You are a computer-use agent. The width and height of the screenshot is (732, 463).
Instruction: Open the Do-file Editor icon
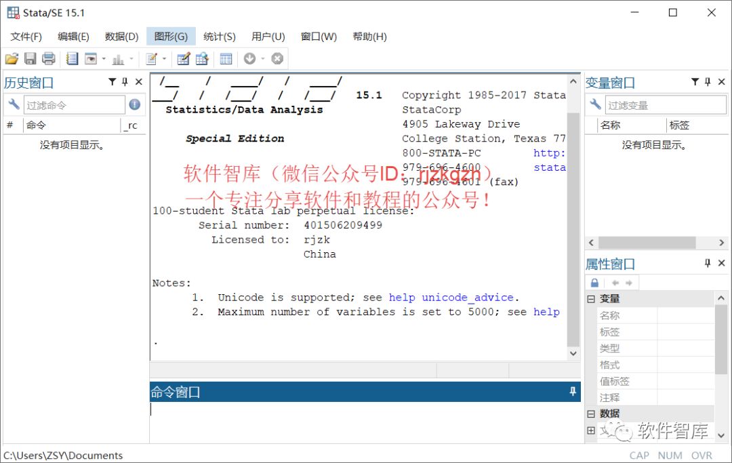[151, 59]
